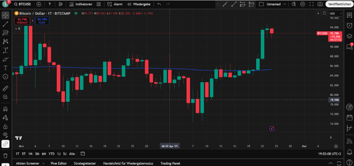Toggle the drawings link sync button

tap(6, 144)
